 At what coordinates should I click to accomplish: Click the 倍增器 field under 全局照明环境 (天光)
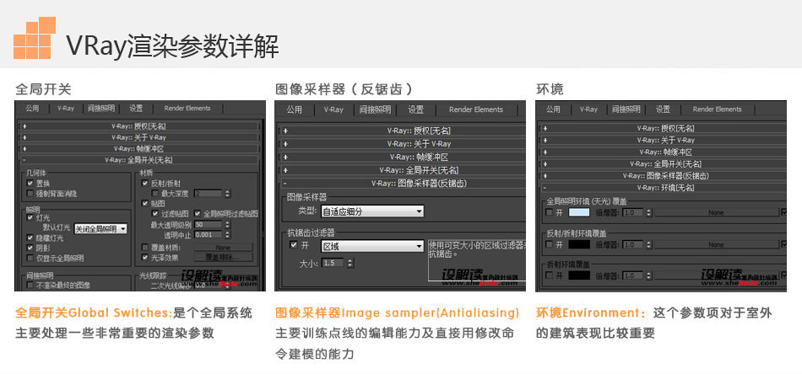[x=632, y=212]
